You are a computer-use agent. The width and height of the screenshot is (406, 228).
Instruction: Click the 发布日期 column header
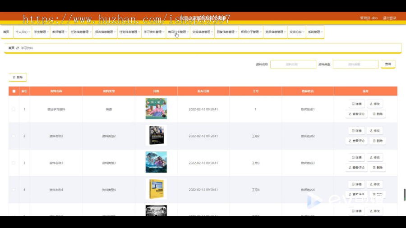tap(203, 91)
